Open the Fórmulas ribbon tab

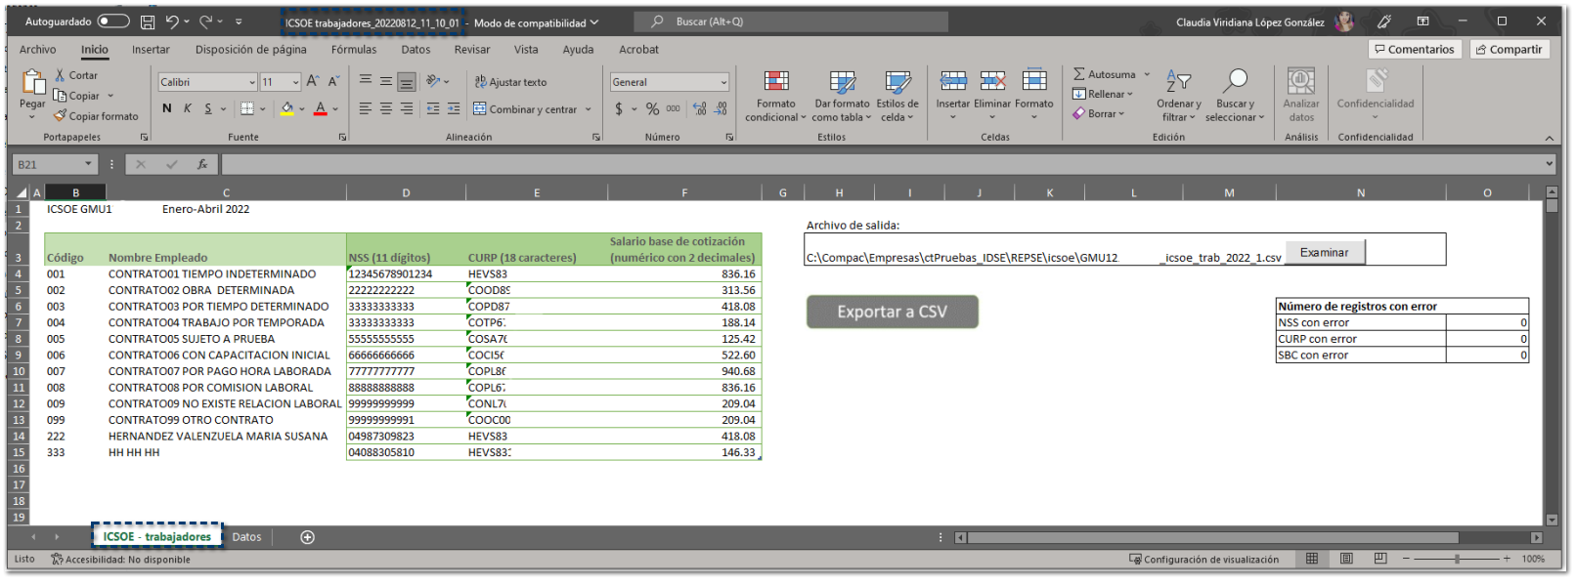(353, 50)
